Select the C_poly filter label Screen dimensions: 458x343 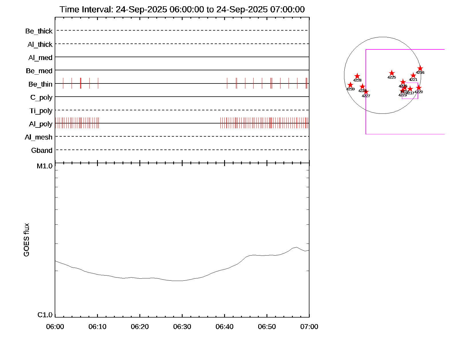click(x=41, y=97)
